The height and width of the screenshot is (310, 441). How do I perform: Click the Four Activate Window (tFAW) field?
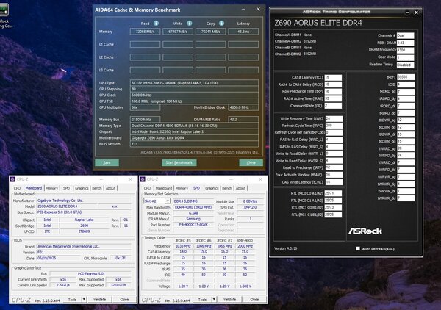coord(334,175)
